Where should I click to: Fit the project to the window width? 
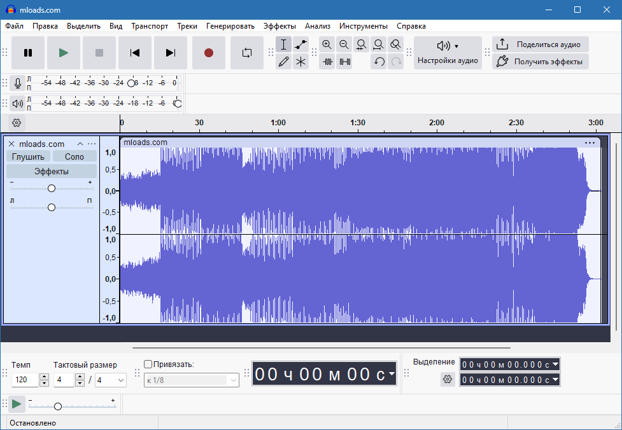[x=378, y=45]
